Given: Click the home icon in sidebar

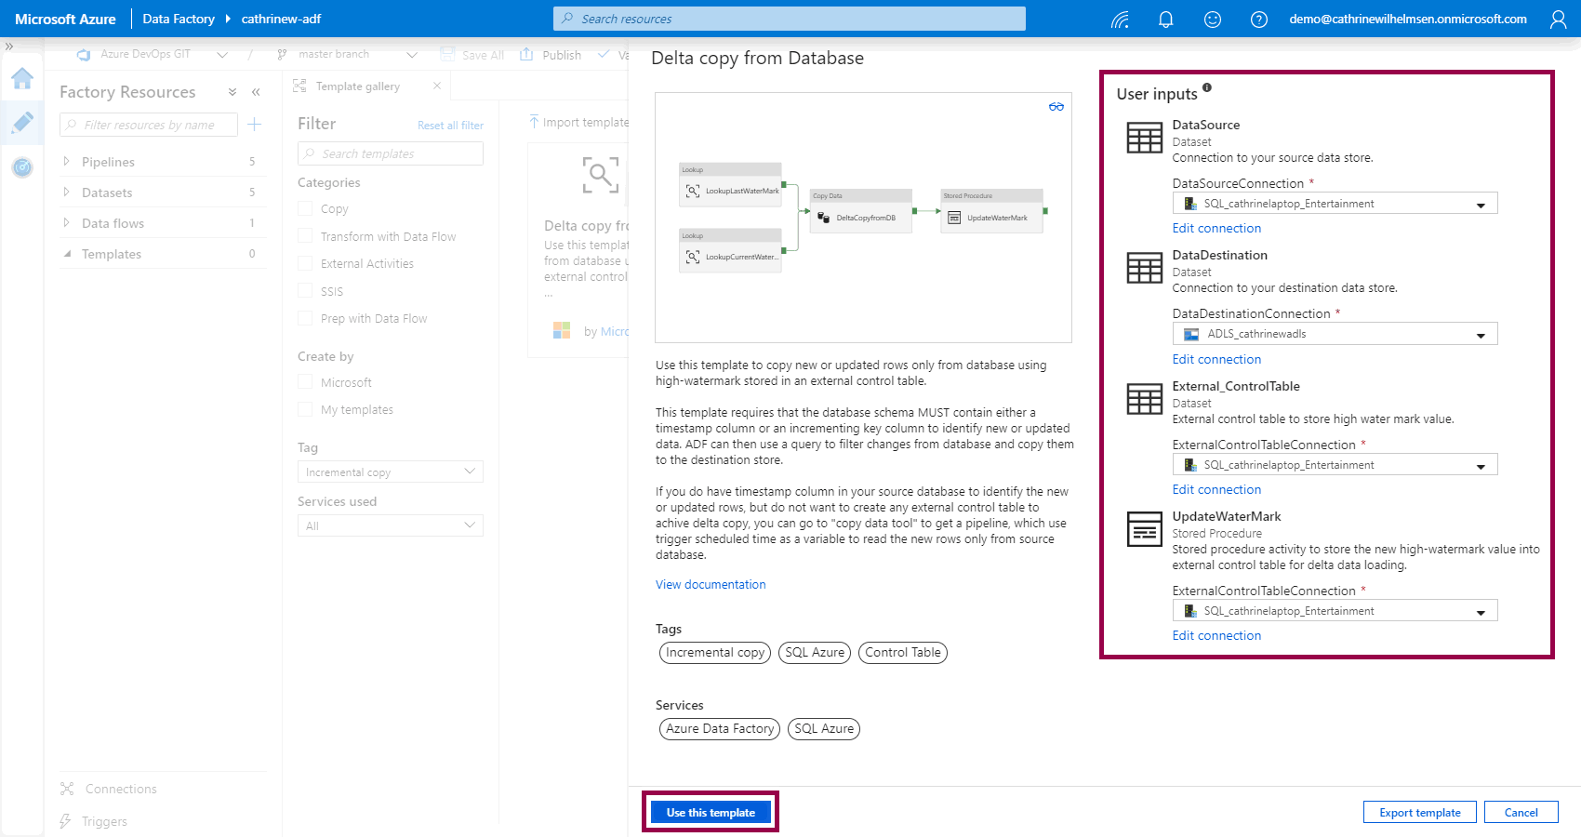Looking at the screenshot, I should tap(22, 79).
